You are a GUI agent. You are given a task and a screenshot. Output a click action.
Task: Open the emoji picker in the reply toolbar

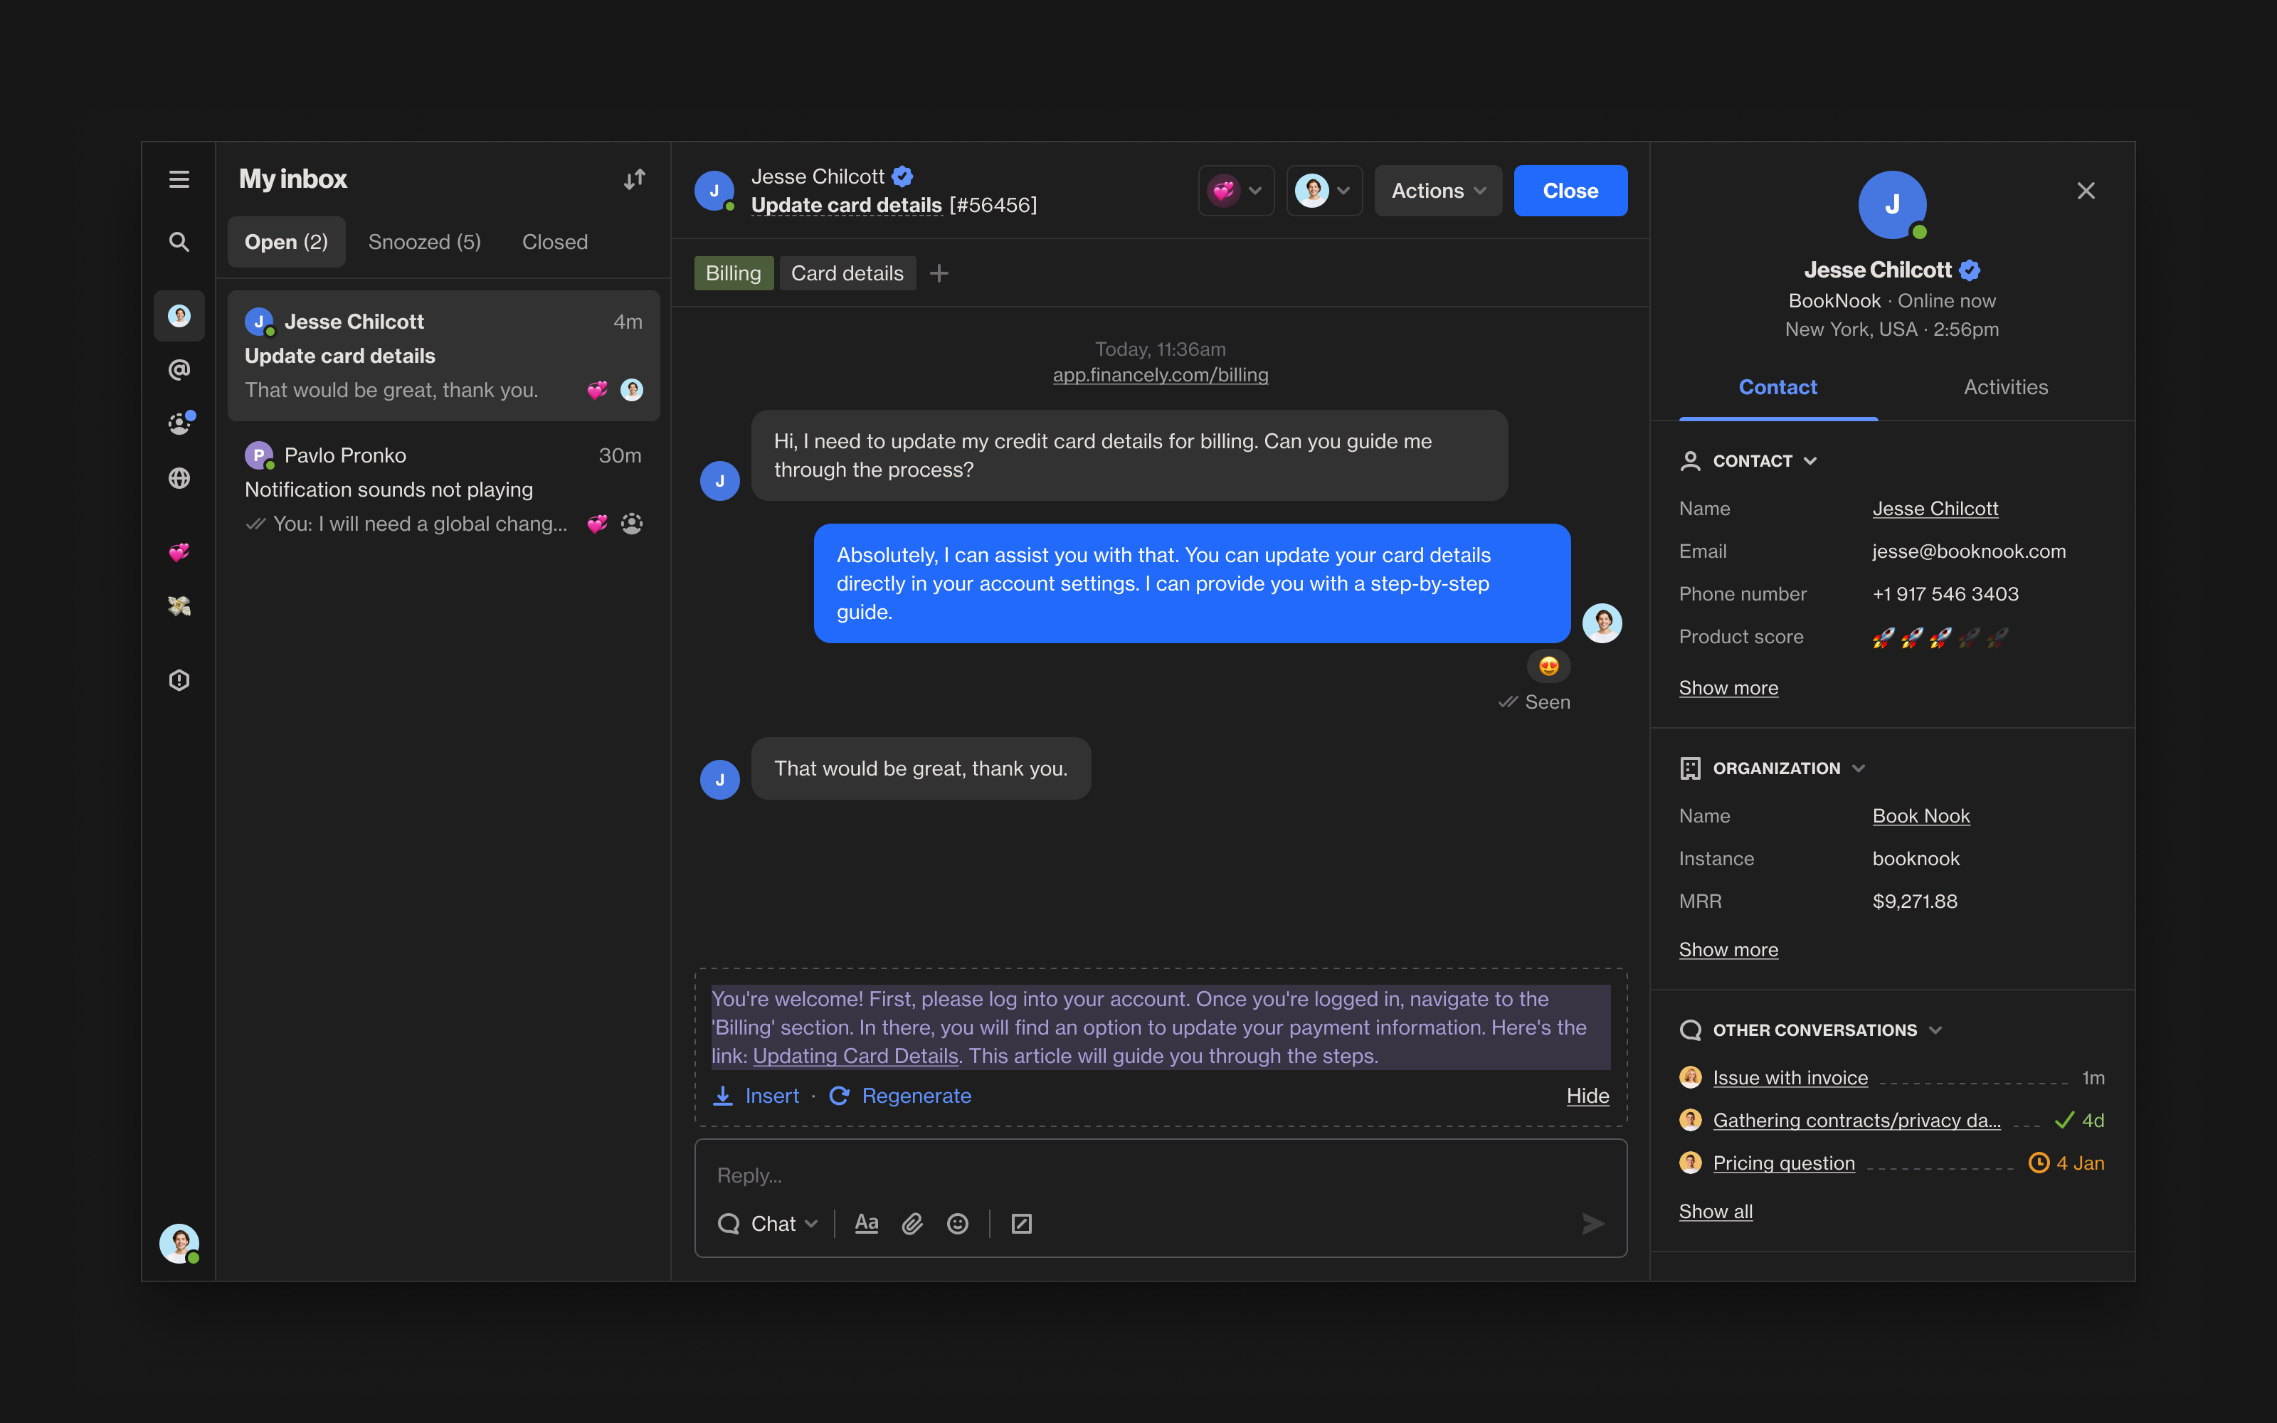[957, 1224]
